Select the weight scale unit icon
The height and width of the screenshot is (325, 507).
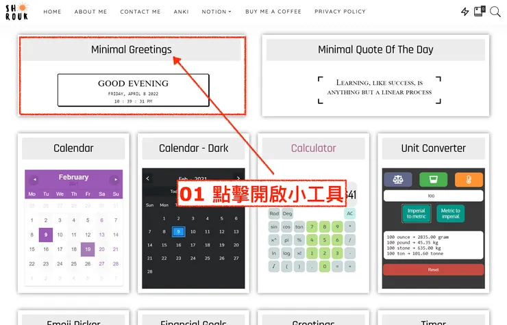pyautogui.click(x=397, y=179)
